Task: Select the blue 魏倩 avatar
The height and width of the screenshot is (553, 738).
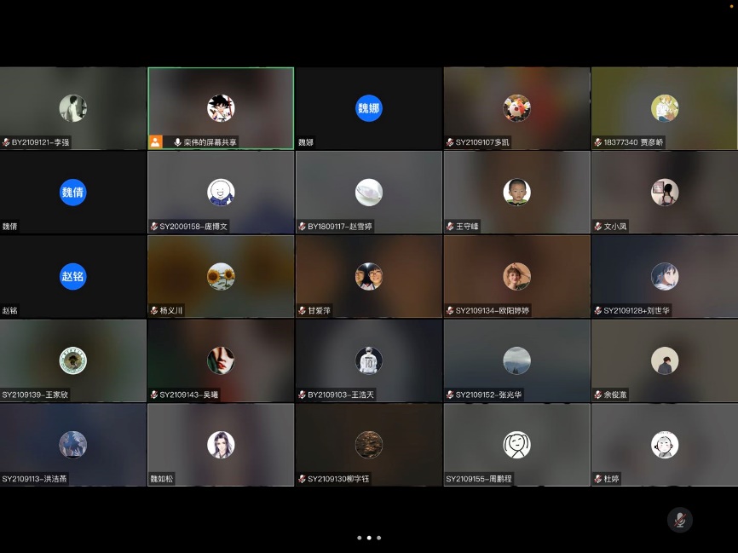Action: [x=73, y=193]
